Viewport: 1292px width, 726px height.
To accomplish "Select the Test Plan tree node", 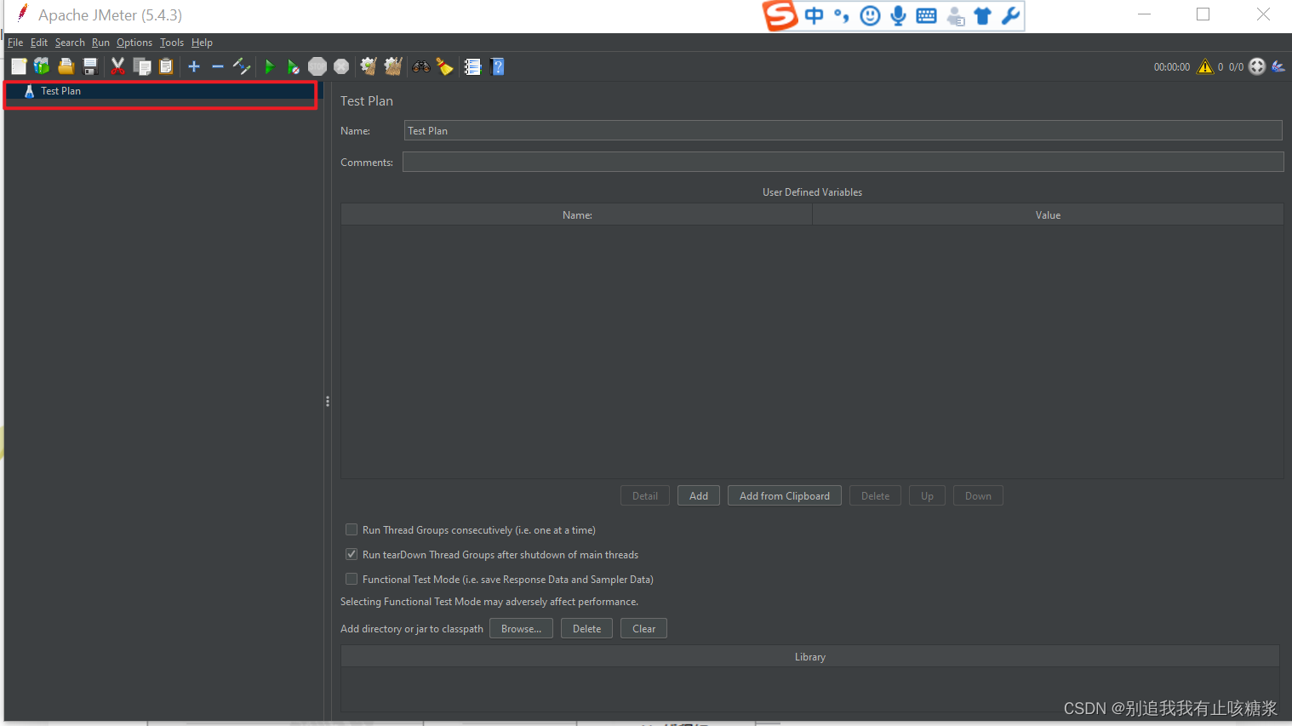I will [60, 91].
